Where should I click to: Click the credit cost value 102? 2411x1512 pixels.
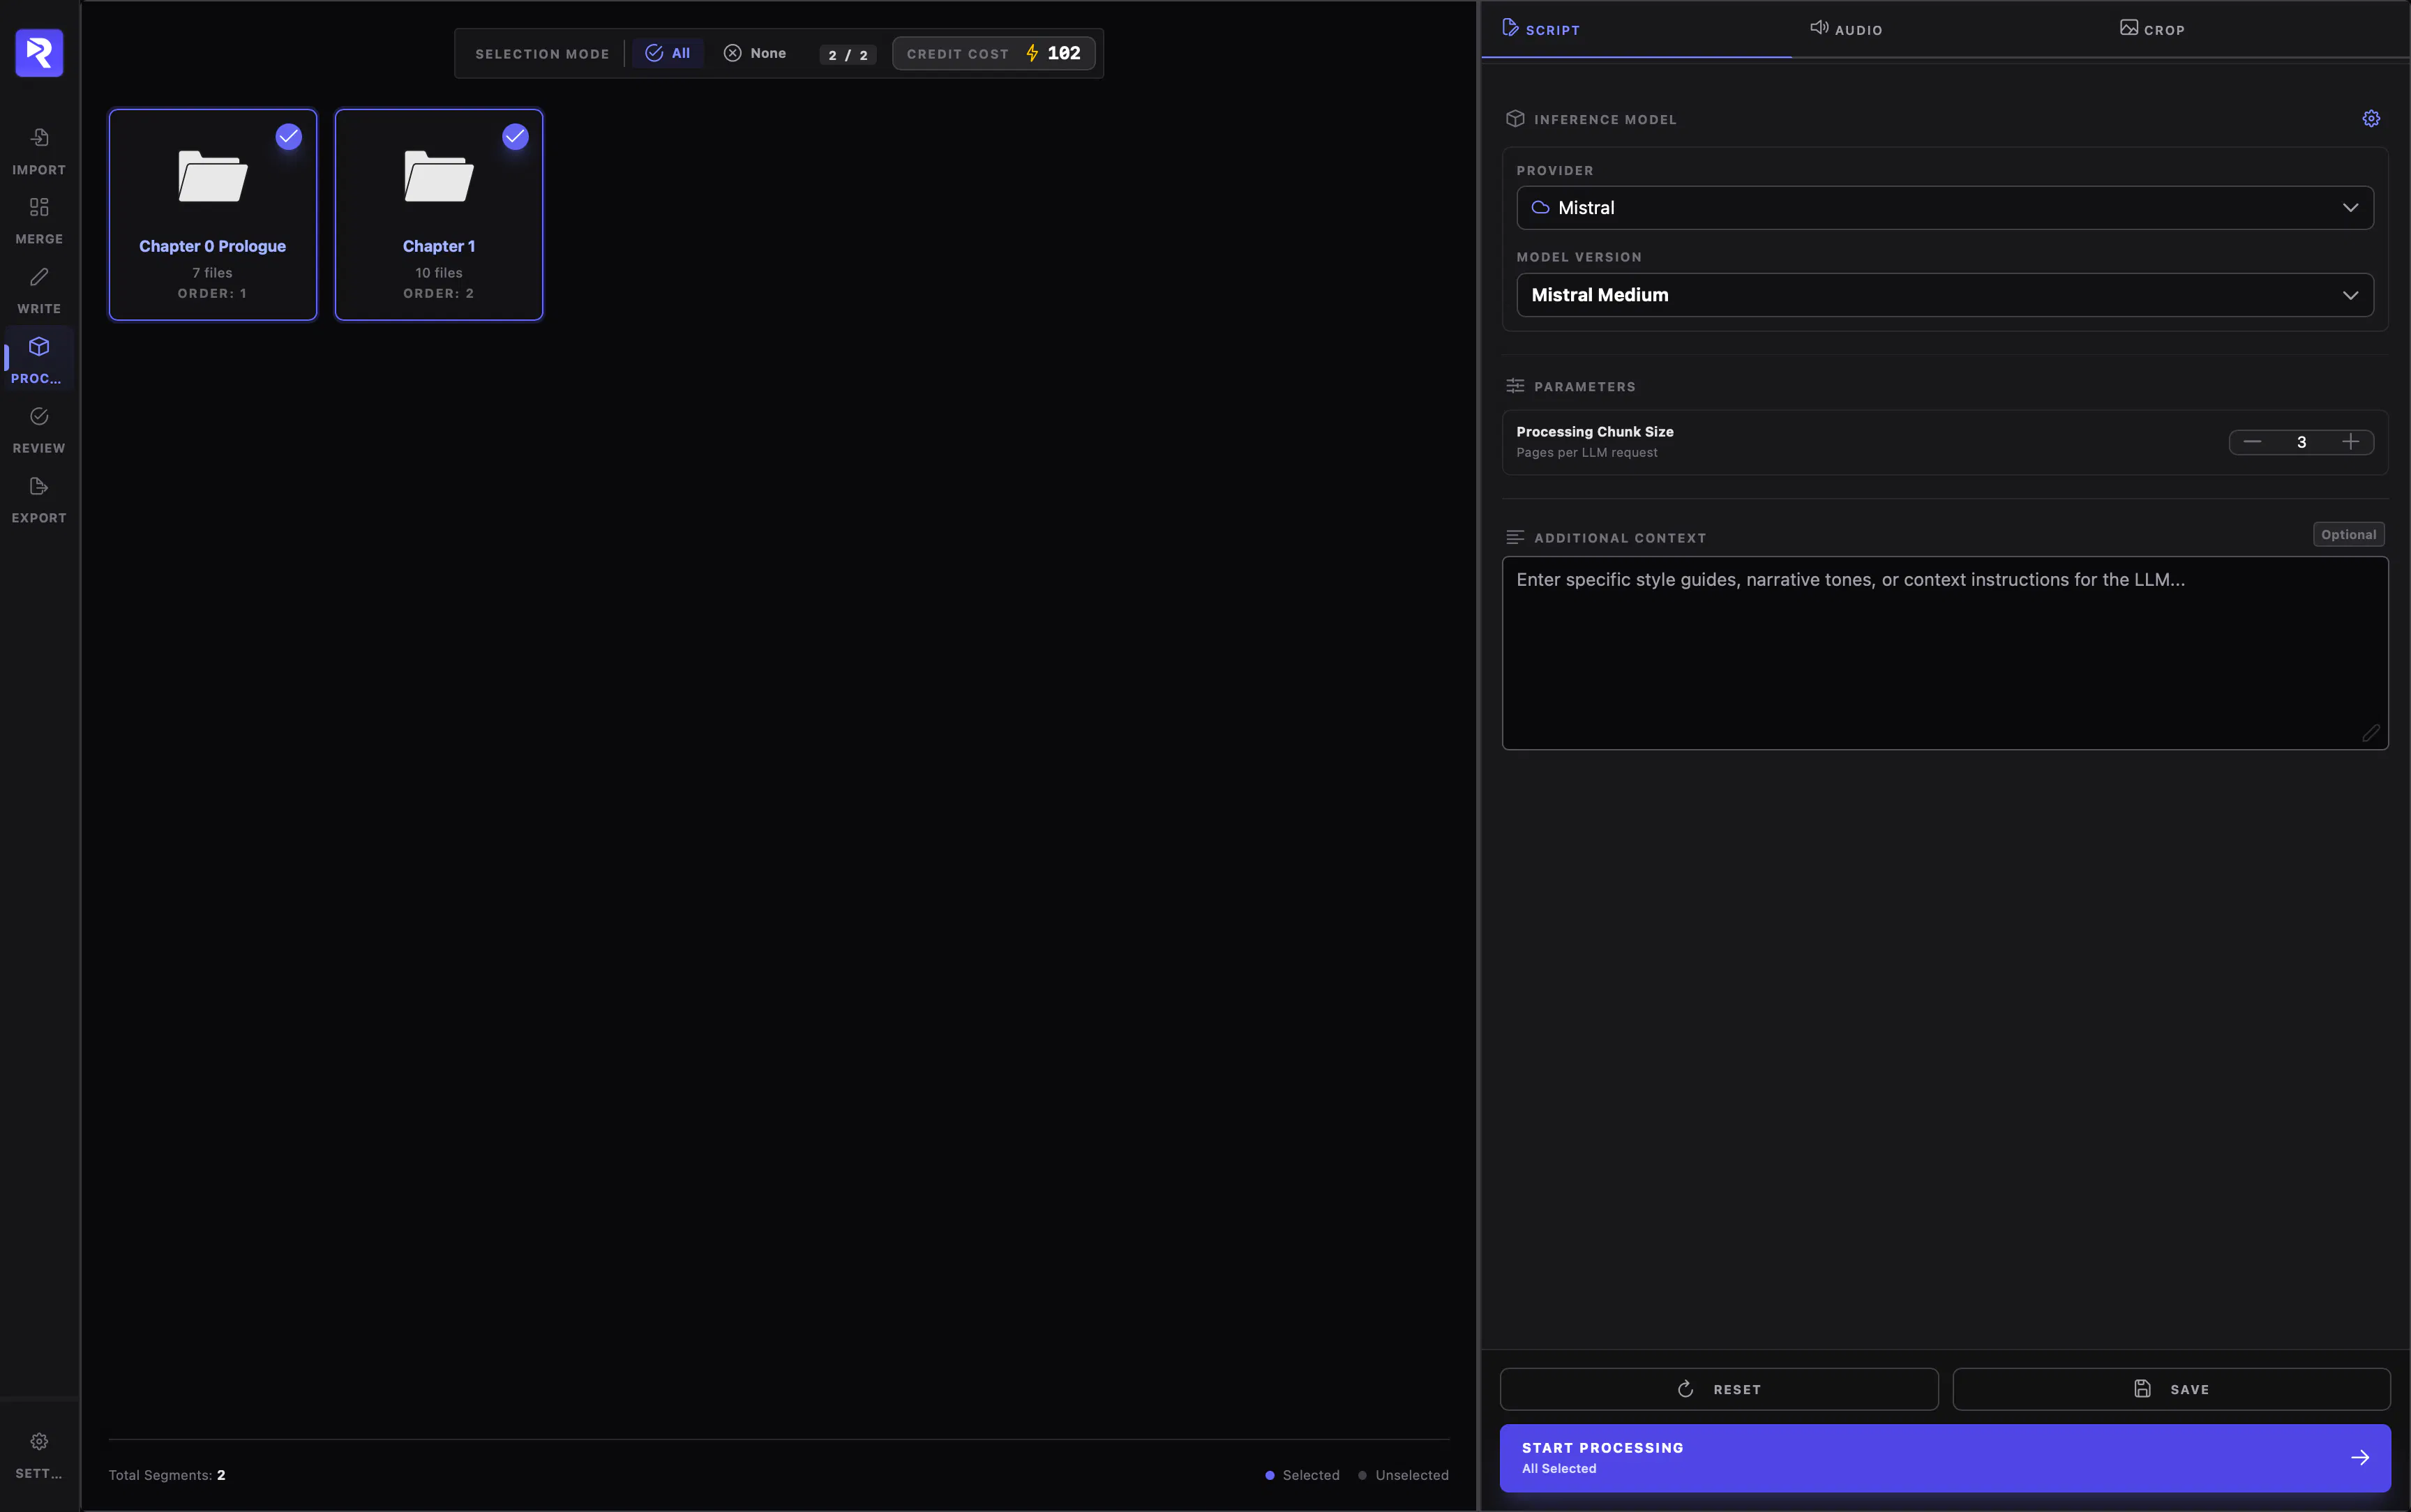coord(1064,53)
